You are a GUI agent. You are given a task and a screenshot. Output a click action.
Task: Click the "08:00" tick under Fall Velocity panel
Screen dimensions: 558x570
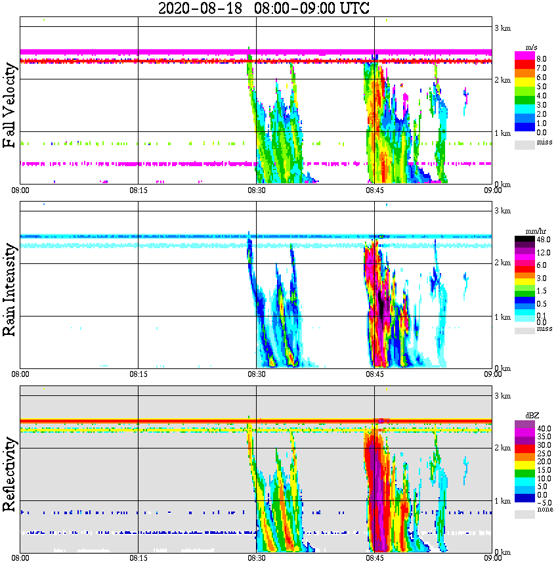(x=20, y=190)
